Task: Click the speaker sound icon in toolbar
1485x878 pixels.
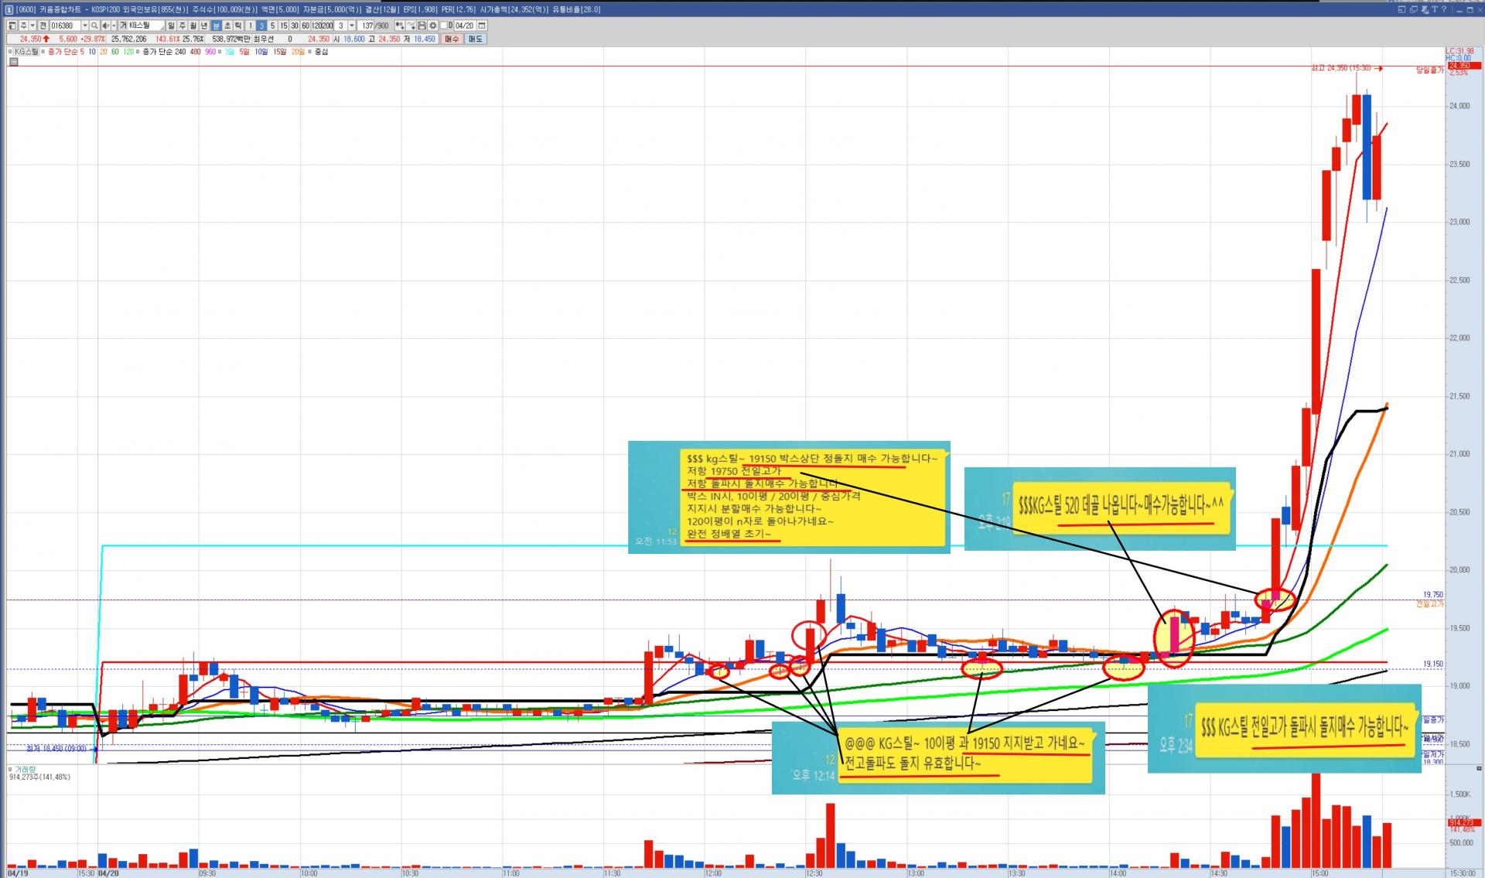Action: 105,26
